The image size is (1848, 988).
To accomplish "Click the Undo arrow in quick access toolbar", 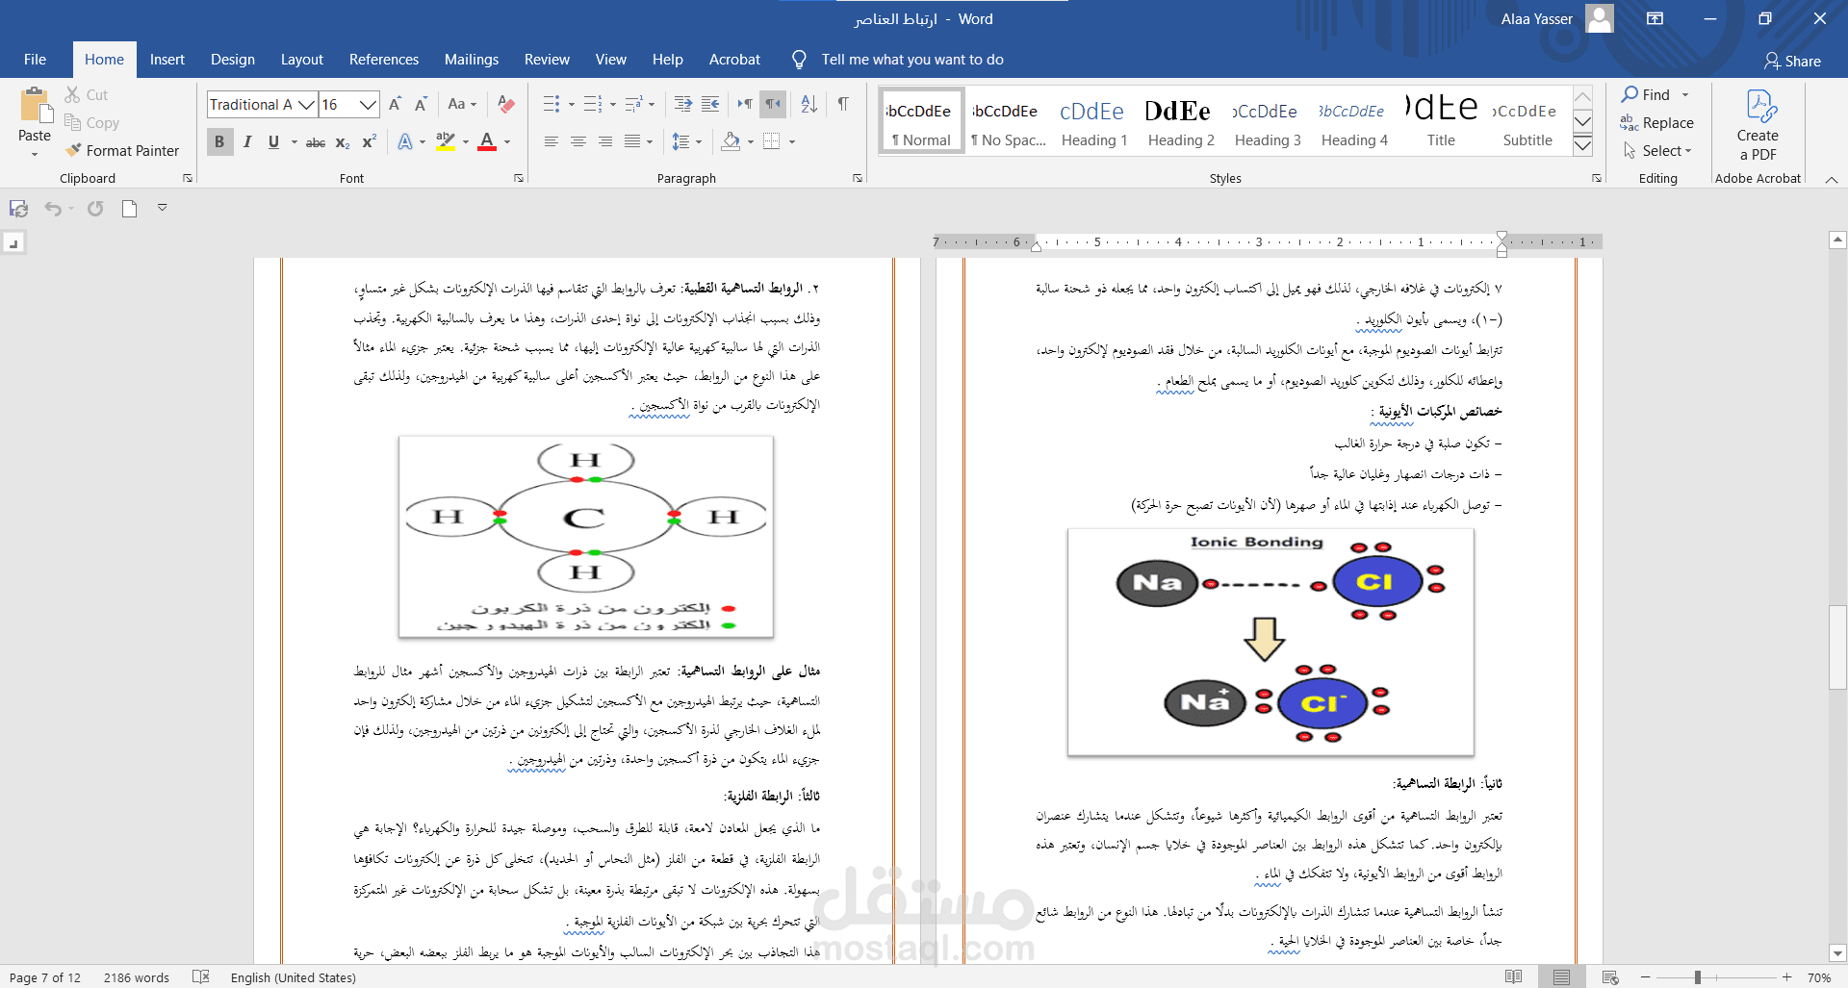I will tap(53, 209).
